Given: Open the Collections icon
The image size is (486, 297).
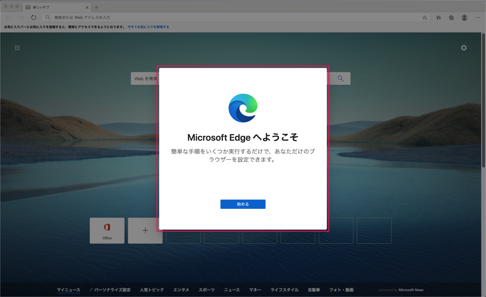Looking at the screenshot, I should [451, 17].
